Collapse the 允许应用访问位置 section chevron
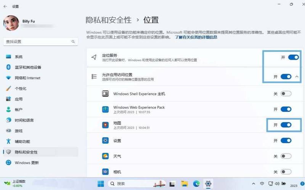Viewport: 305px width, 190px height. 297,77
